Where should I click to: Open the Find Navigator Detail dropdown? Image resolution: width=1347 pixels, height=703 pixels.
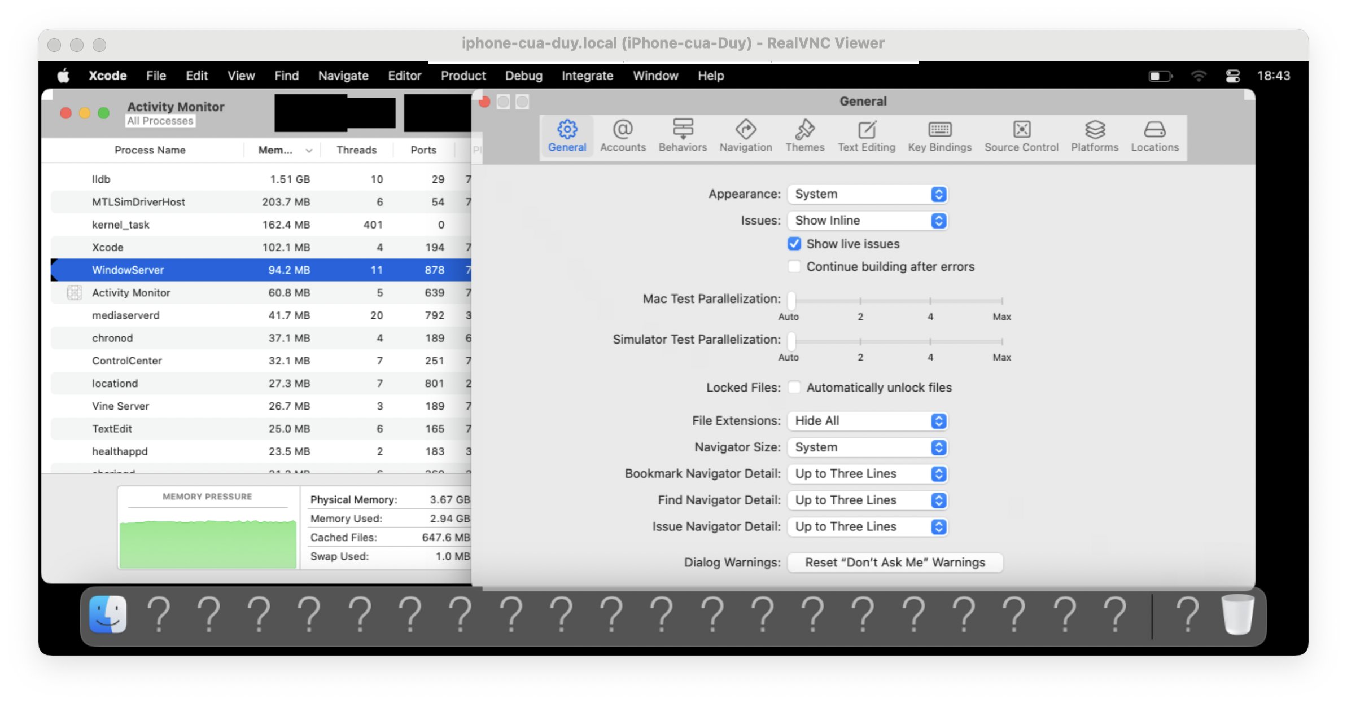click(867, 500)
